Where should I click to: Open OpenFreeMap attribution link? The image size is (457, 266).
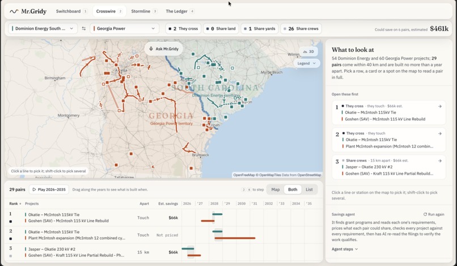click(244, 175)
